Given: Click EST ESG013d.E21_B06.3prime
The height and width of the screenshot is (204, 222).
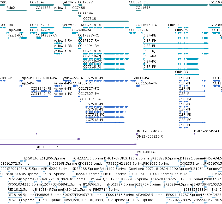Looking at the screenshot, I should (x=26, y=161).
